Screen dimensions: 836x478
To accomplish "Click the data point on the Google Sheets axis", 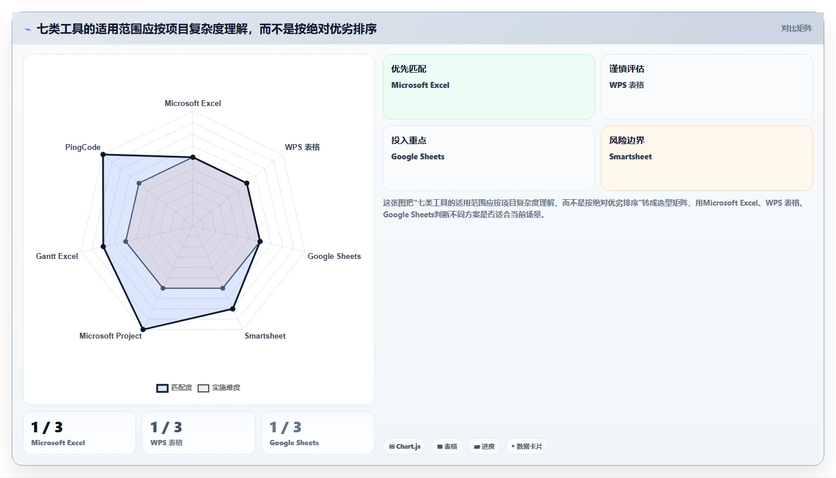I will click(260, 241).
